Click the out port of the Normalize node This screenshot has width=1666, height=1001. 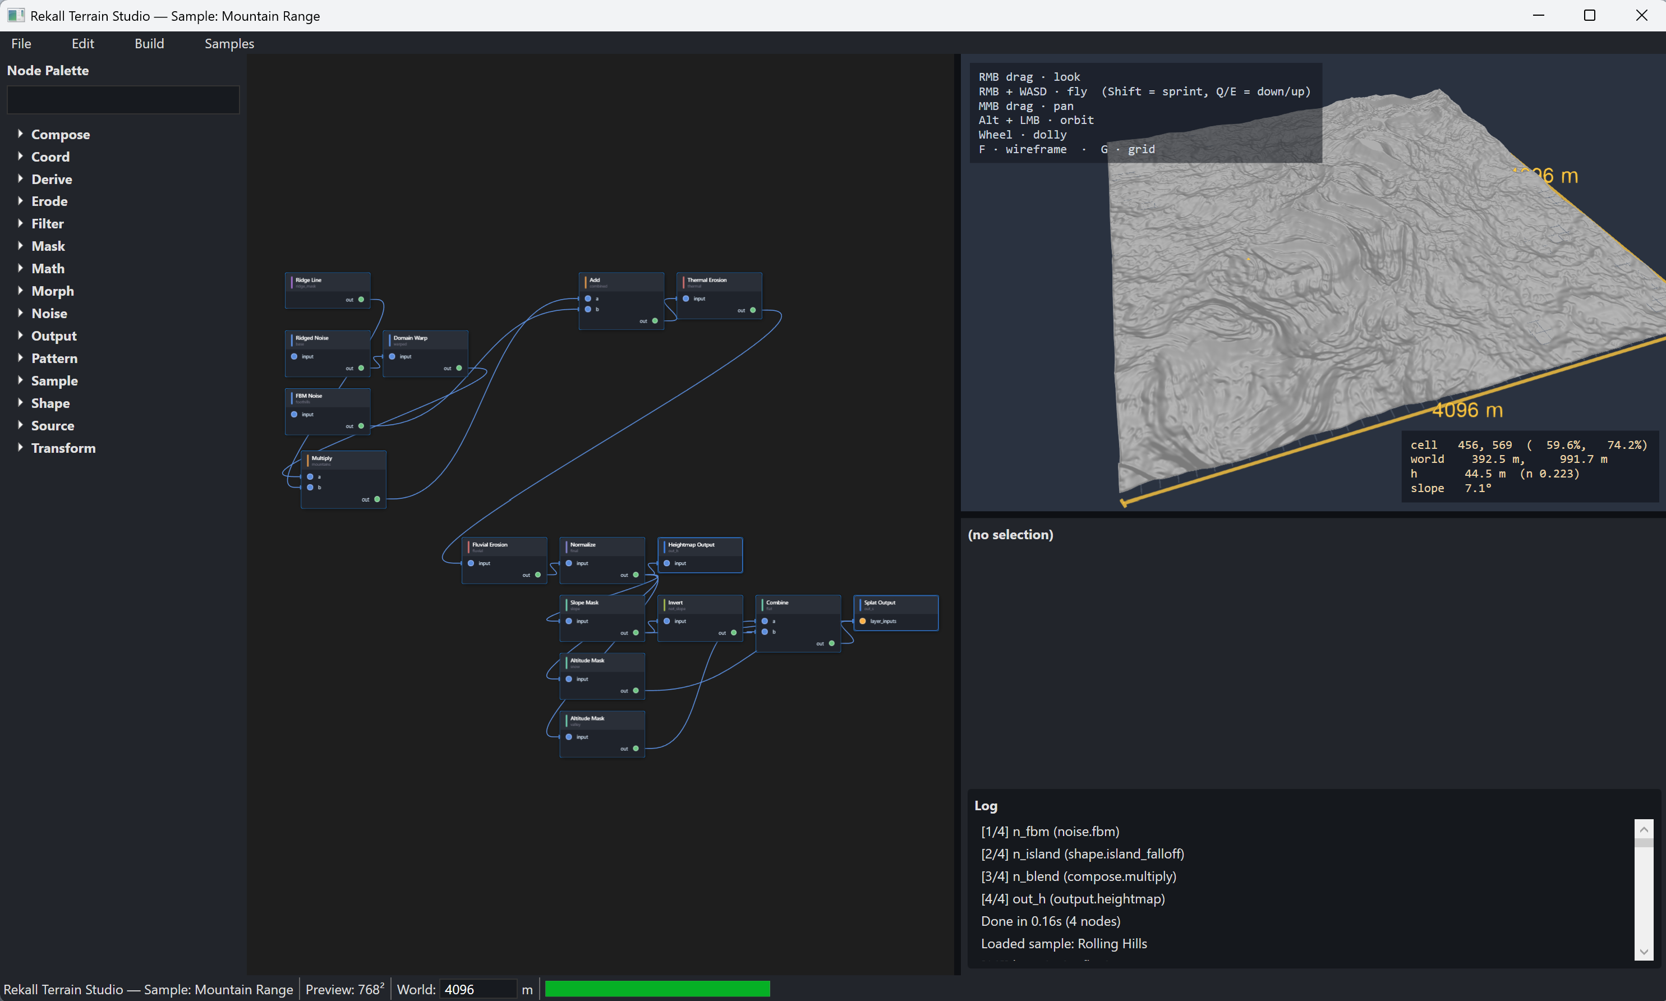[636, 575]
